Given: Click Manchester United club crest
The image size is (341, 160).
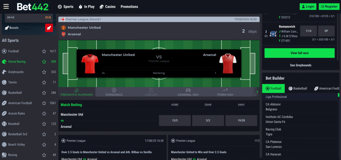Looking at the screenshot, I should [x=63, y=28].
